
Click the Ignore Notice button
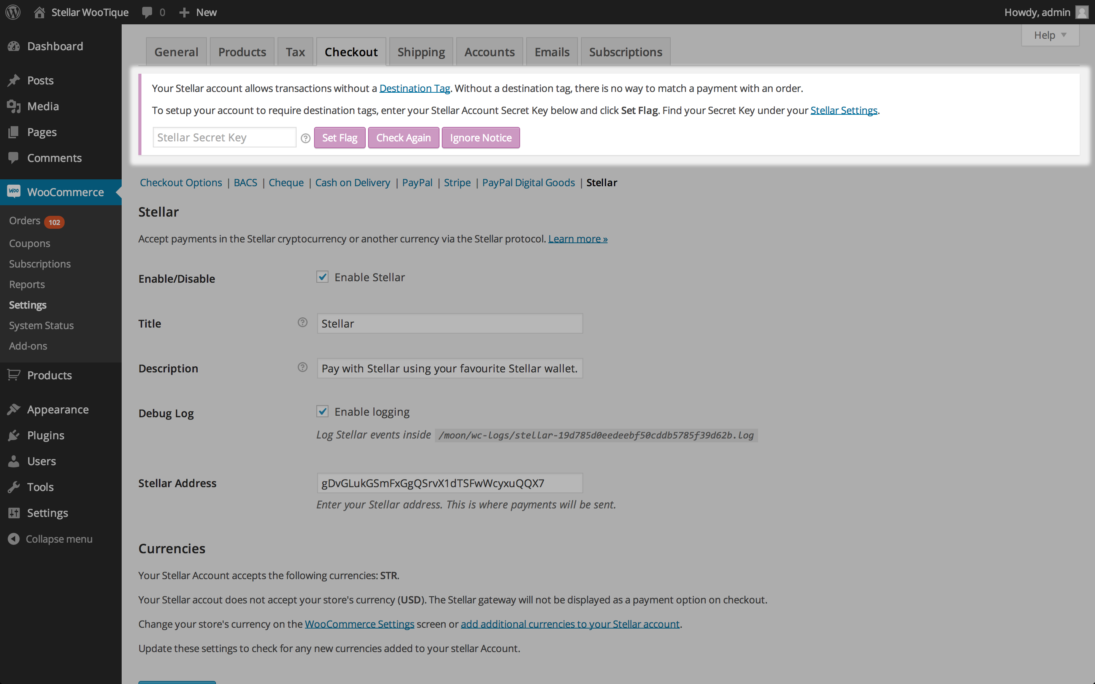(481, 138)
